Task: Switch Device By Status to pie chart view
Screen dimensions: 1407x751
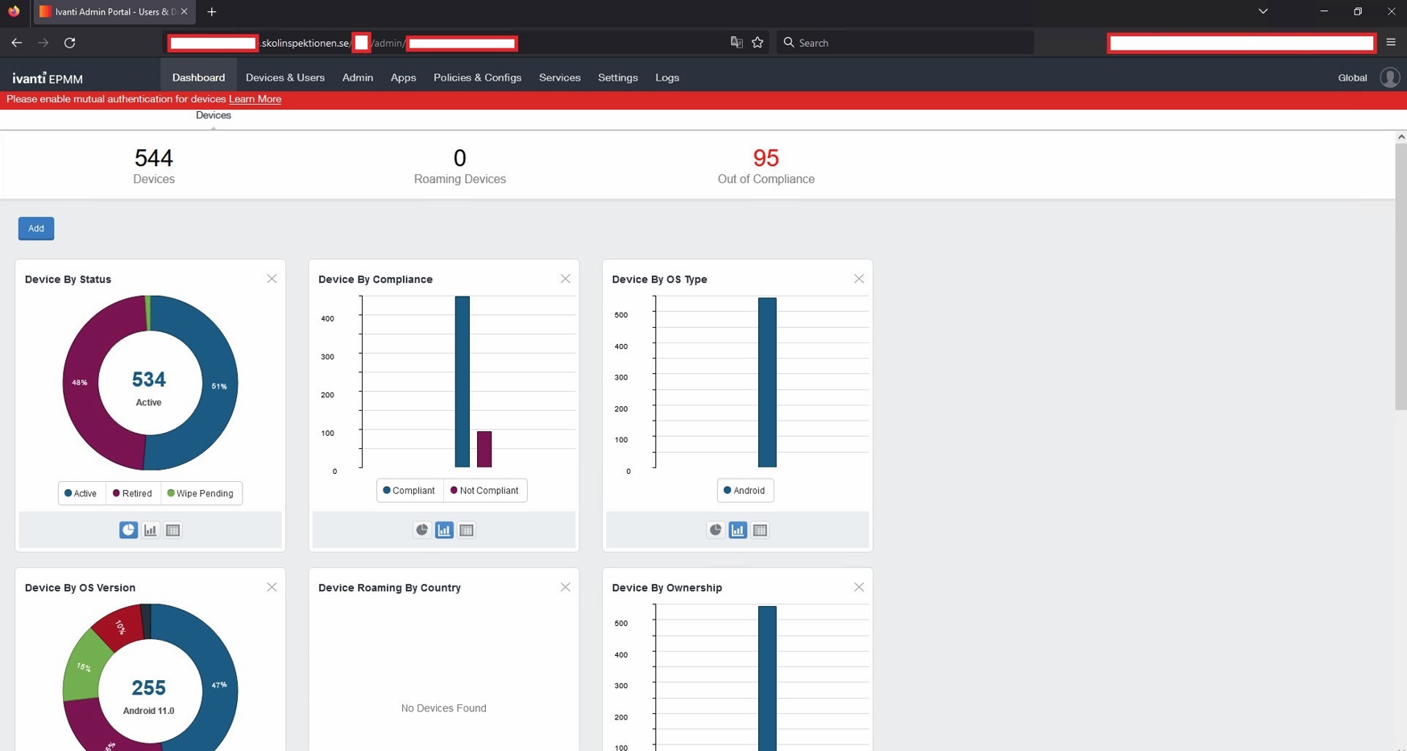Action: [128, 530]
